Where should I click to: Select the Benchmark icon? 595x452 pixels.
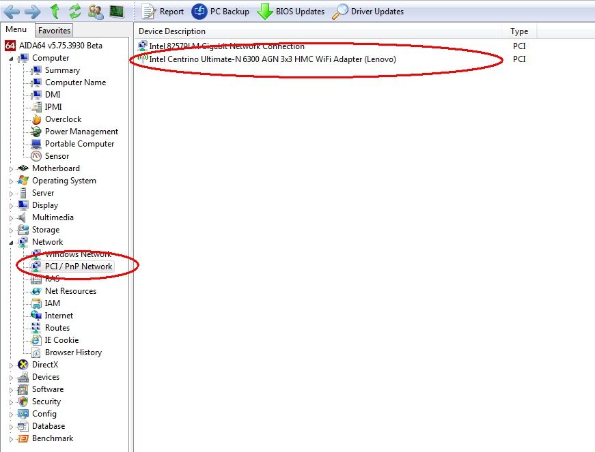click(x=23, y=438)
